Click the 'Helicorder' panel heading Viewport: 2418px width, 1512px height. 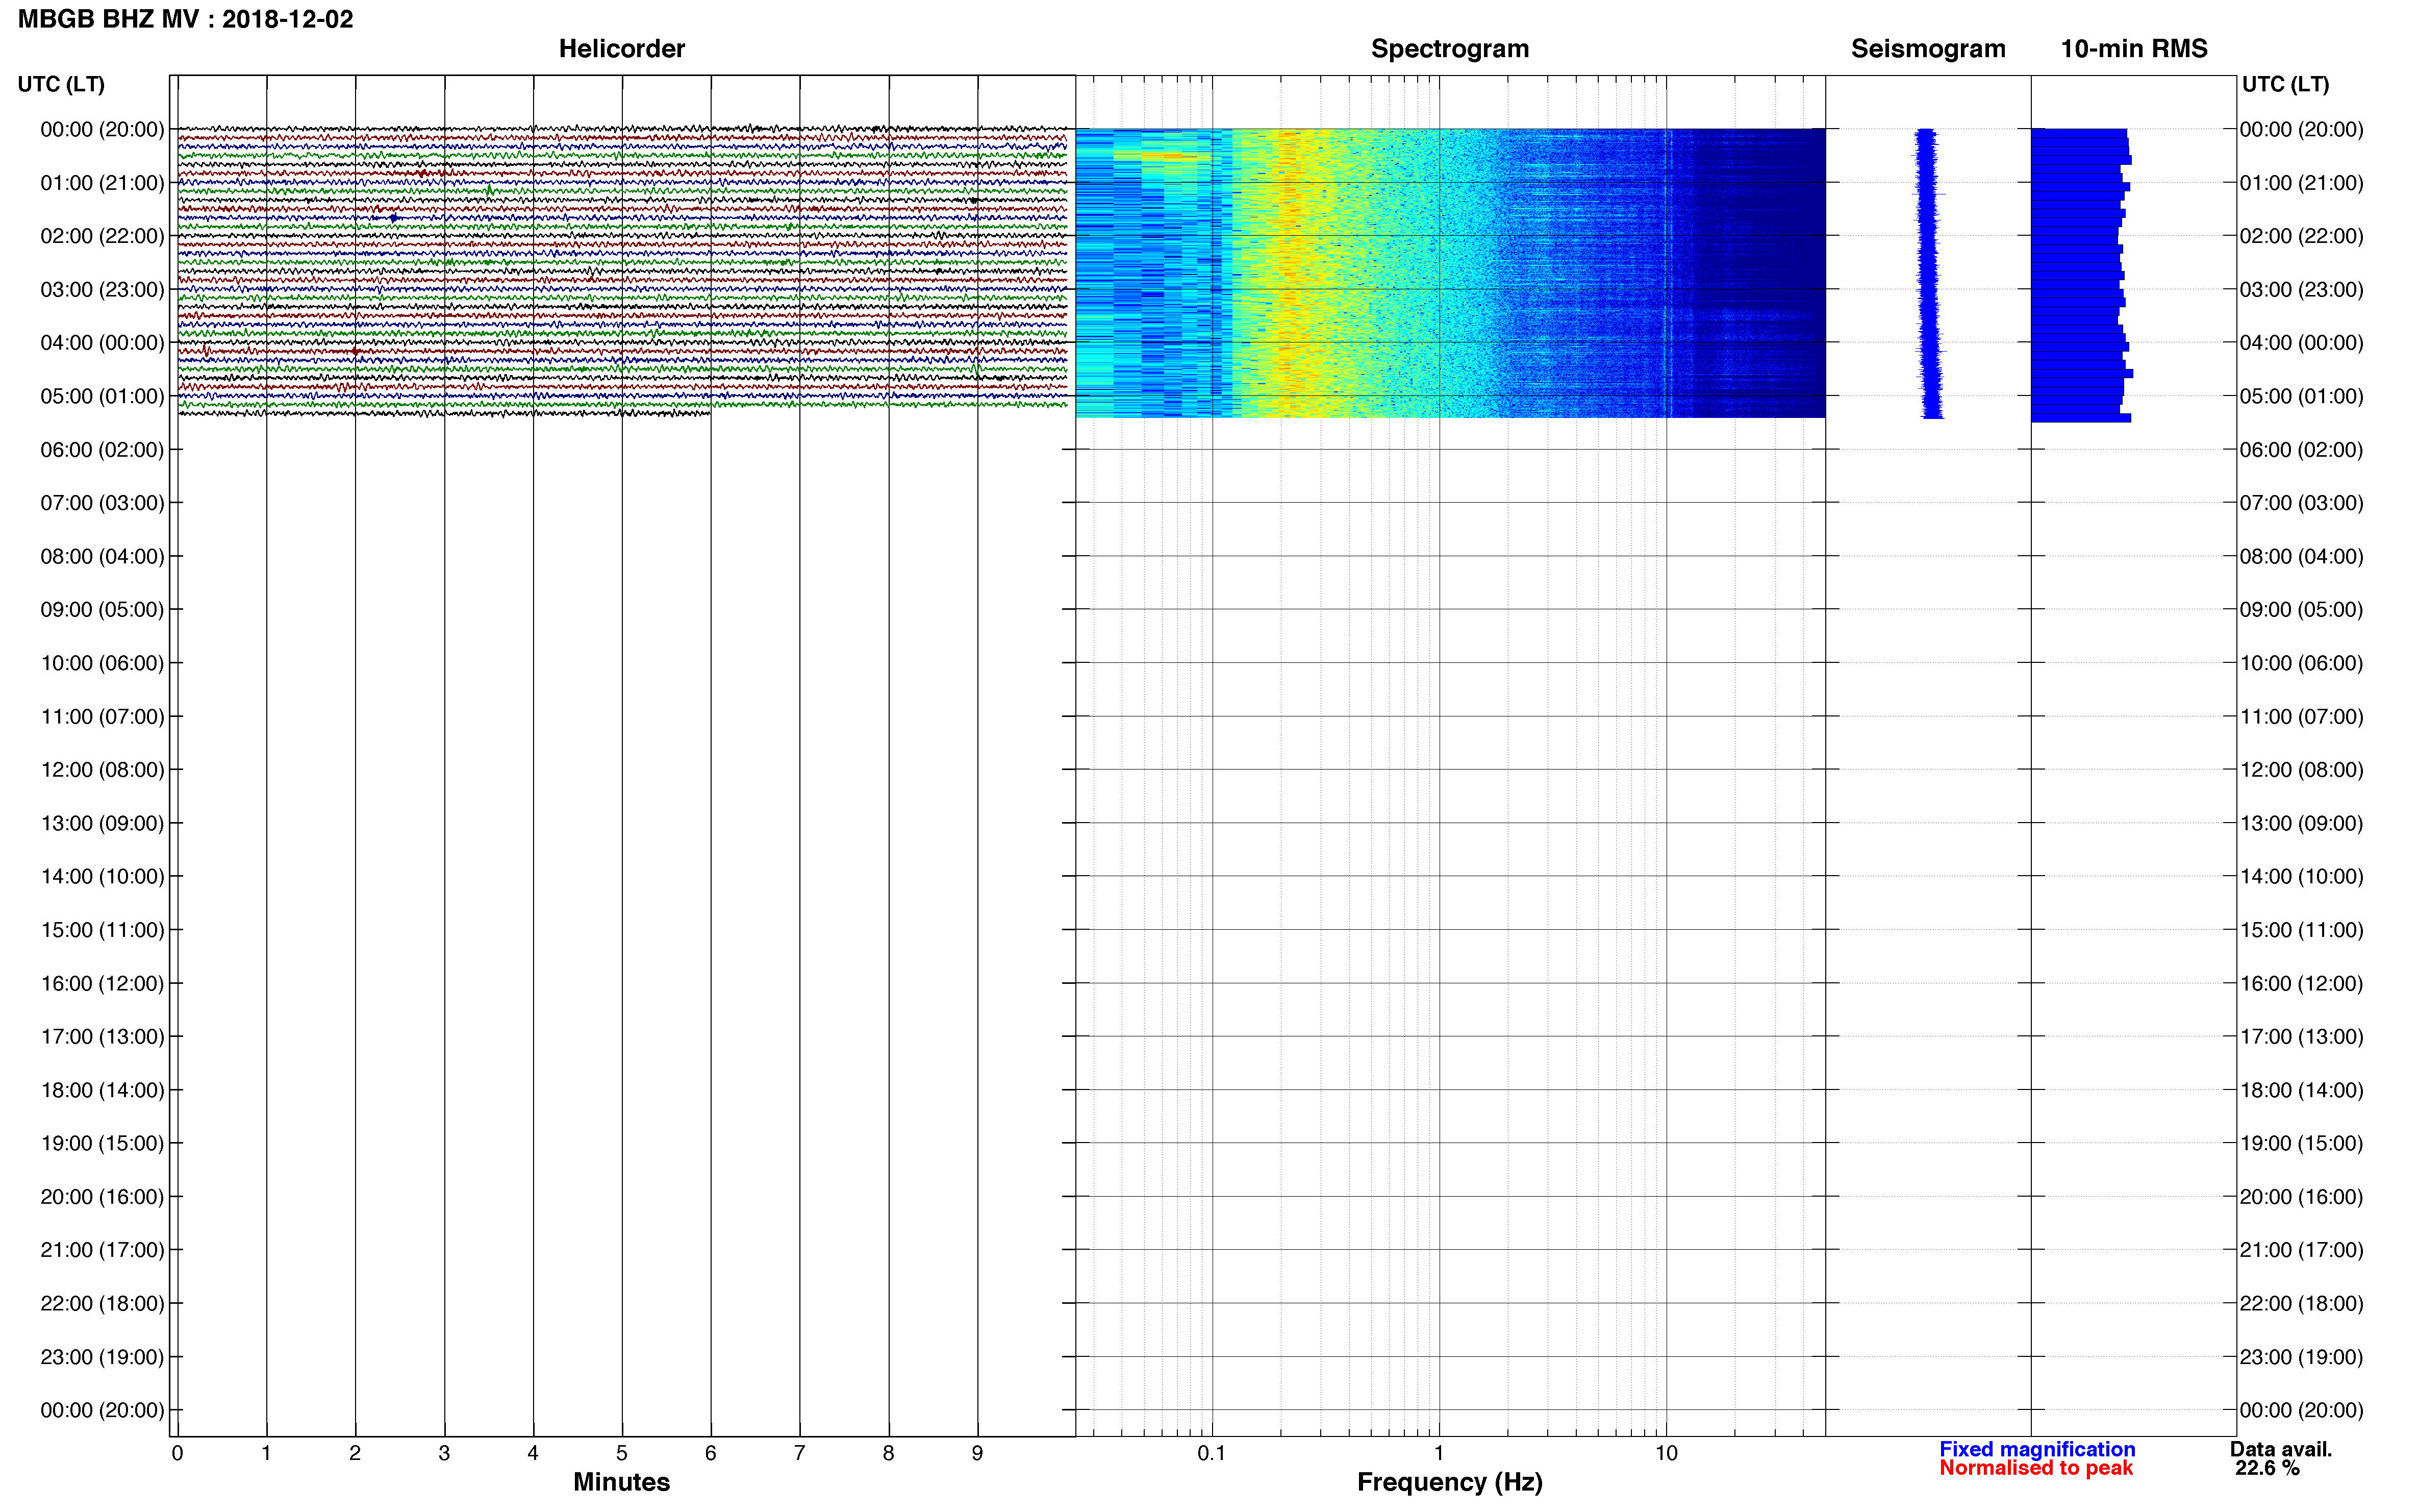pyautogui.click(x=622, y=48)
